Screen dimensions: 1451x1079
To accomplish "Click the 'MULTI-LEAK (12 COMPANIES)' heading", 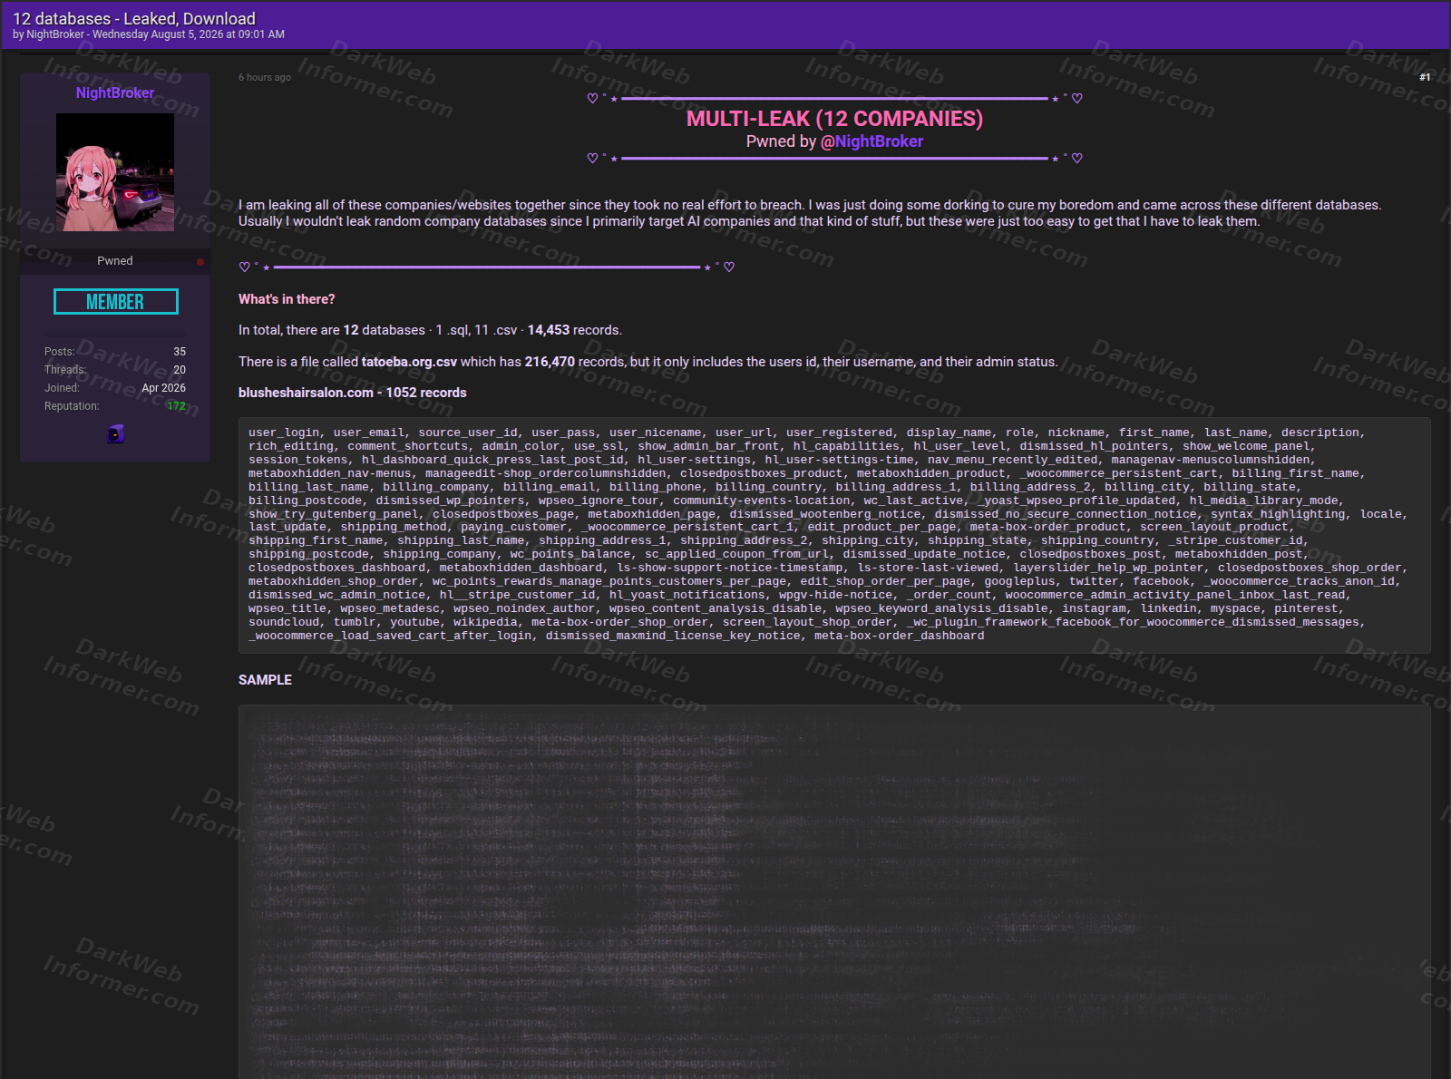I will pos(834,119).
